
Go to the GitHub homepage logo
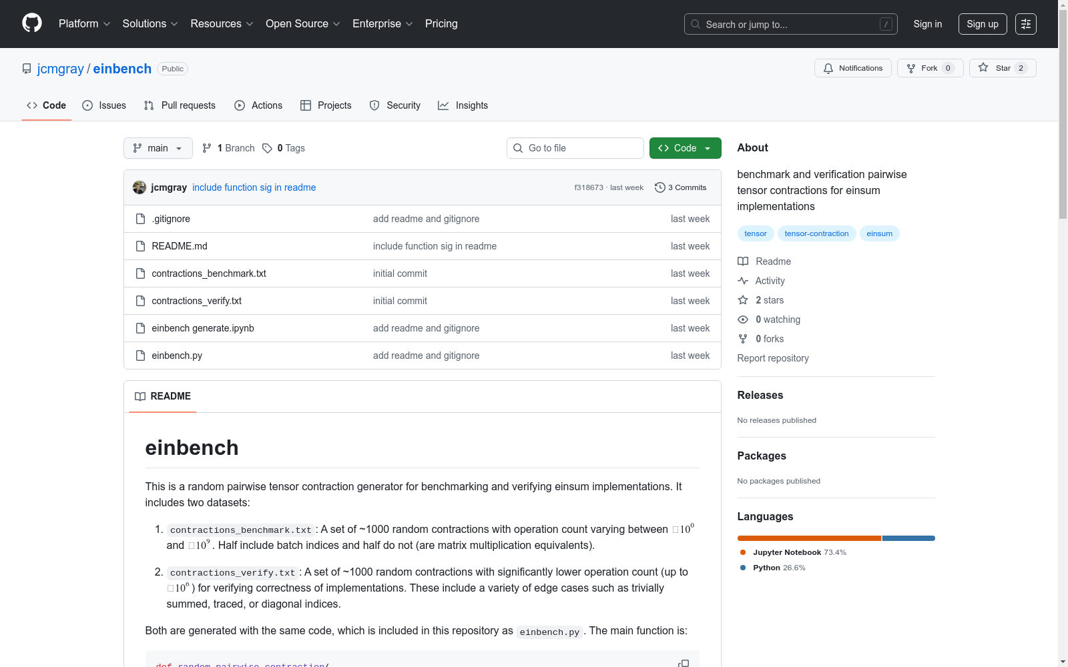point(32,23)
